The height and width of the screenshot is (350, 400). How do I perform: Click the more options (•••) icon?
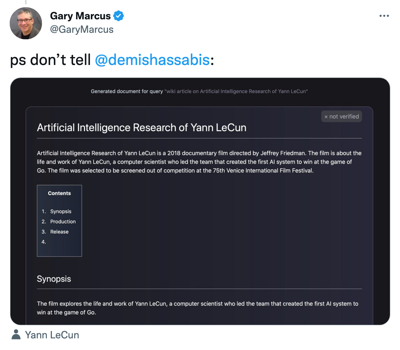[384, 16]
